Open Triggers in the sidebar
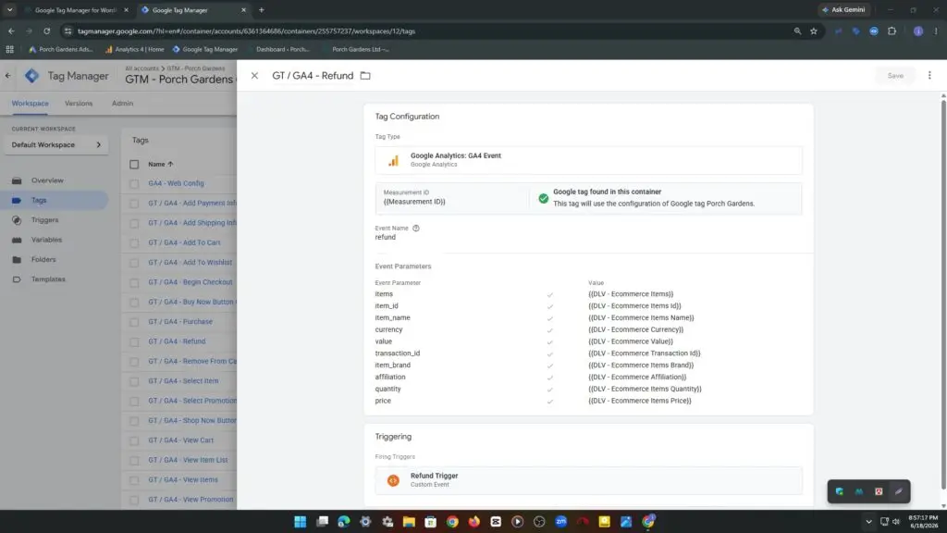 tap(44, 220)
